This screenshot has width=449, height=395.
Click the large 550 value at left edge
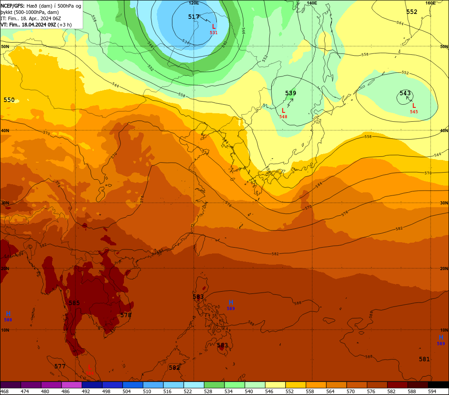(x=9, y=100)
